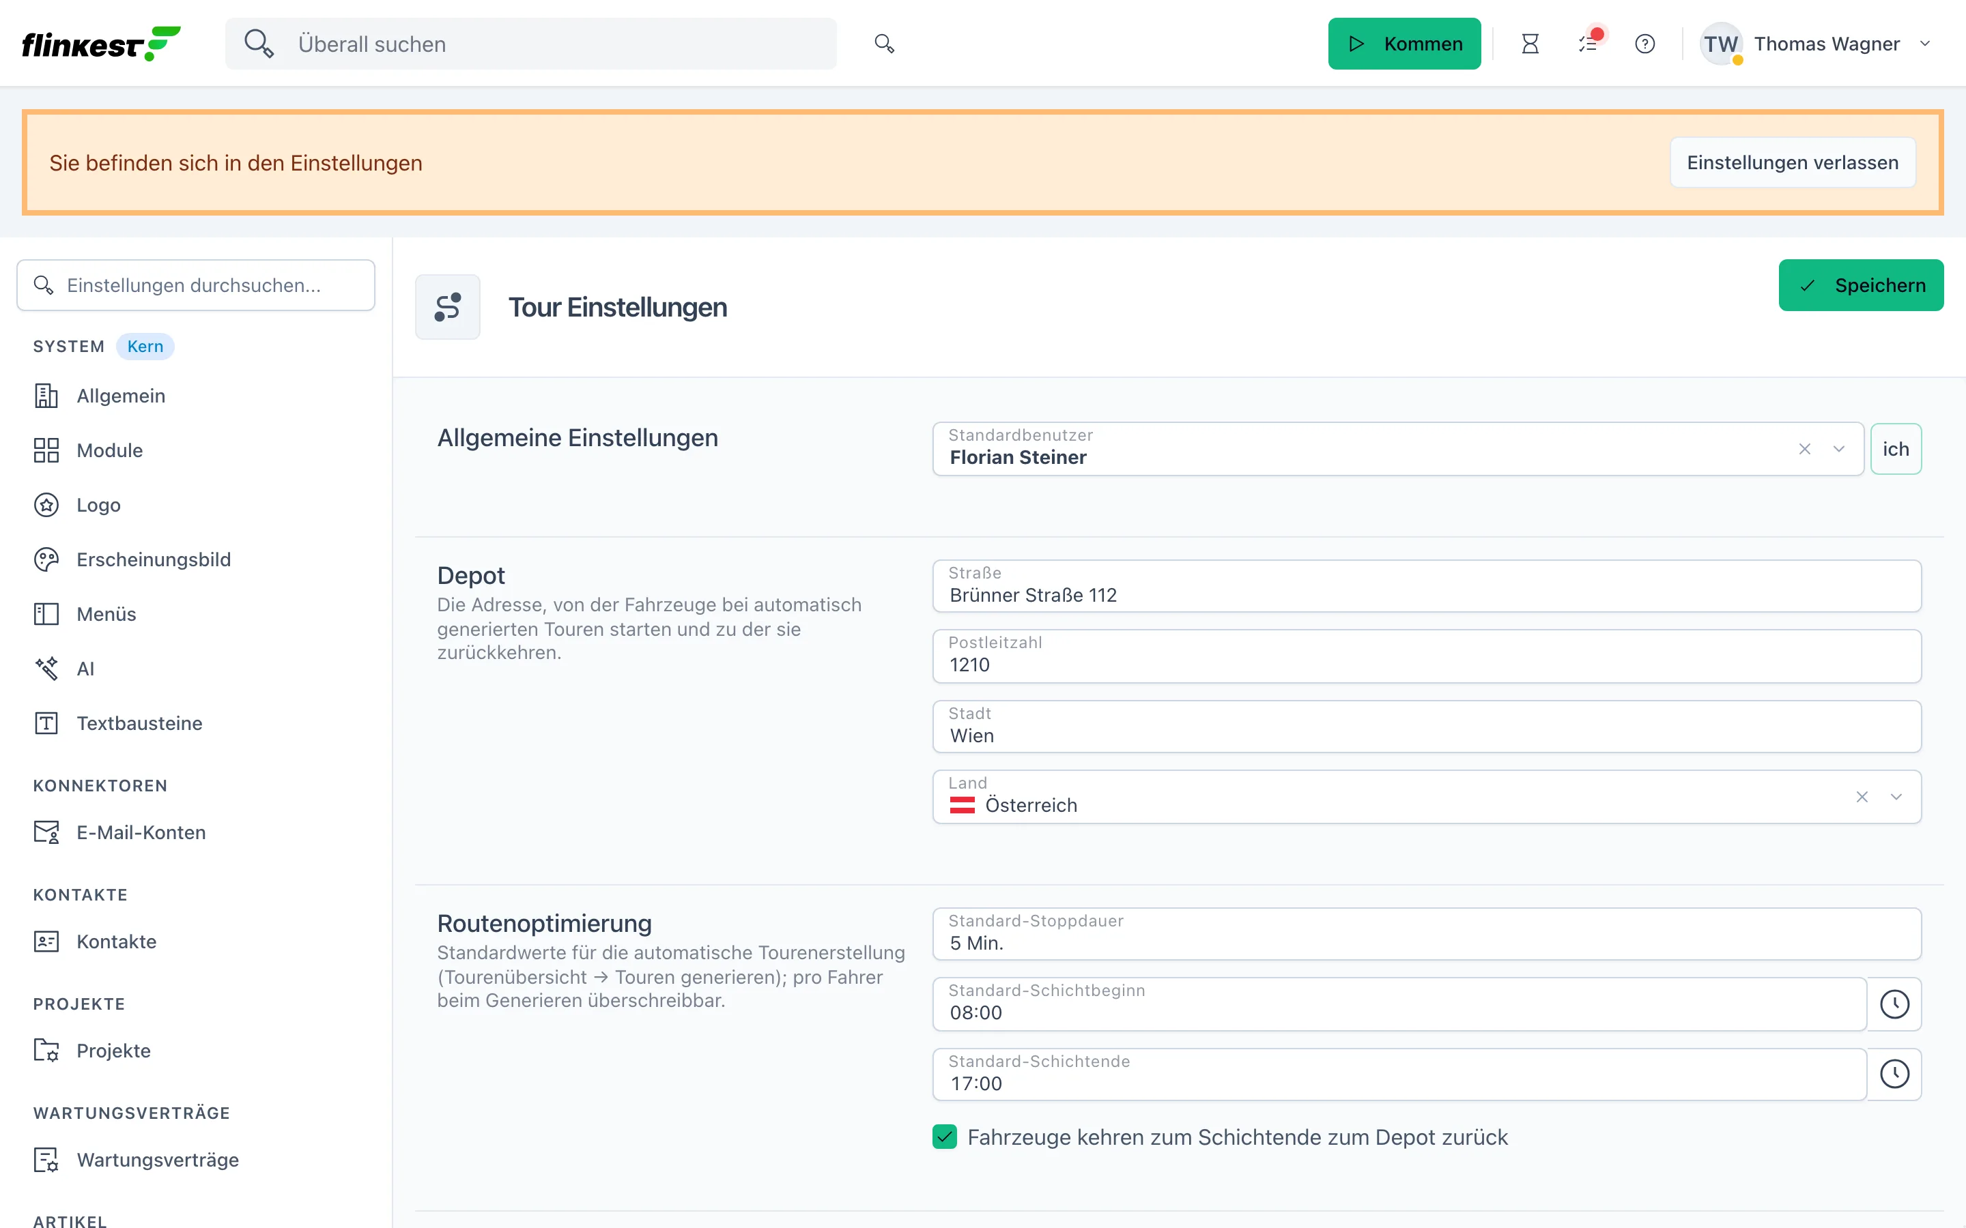This screenshot has width=1966, height=1228.
Task: Click the Kern badge
Action: tap(145, 347)
